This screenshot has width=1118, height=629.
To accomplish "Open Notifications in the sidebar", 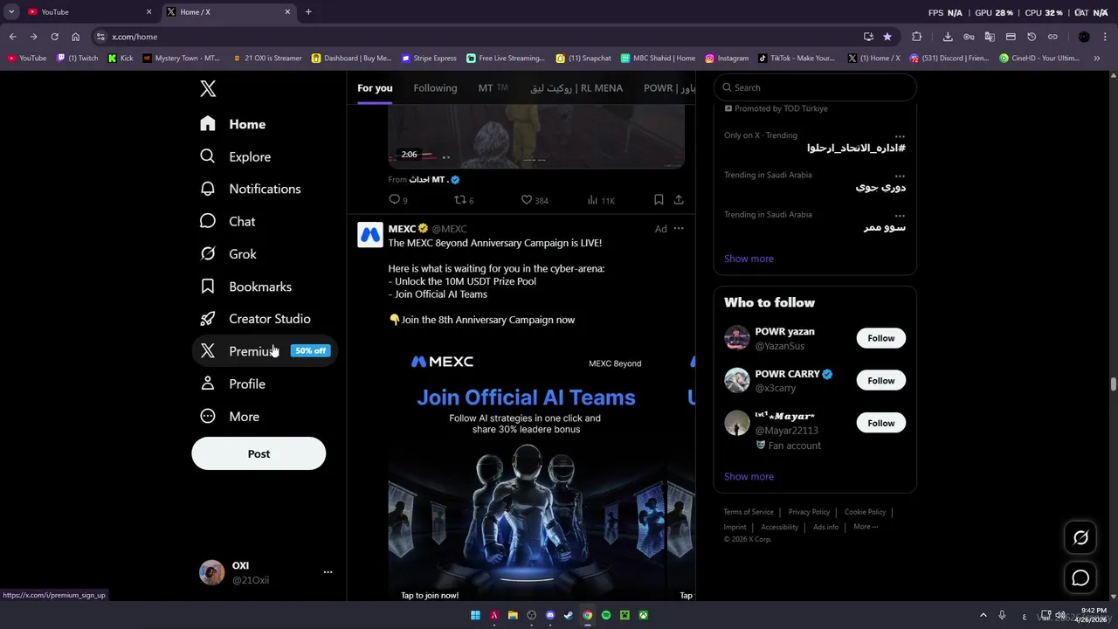I will pyautogui.click(x=251, y=189).
